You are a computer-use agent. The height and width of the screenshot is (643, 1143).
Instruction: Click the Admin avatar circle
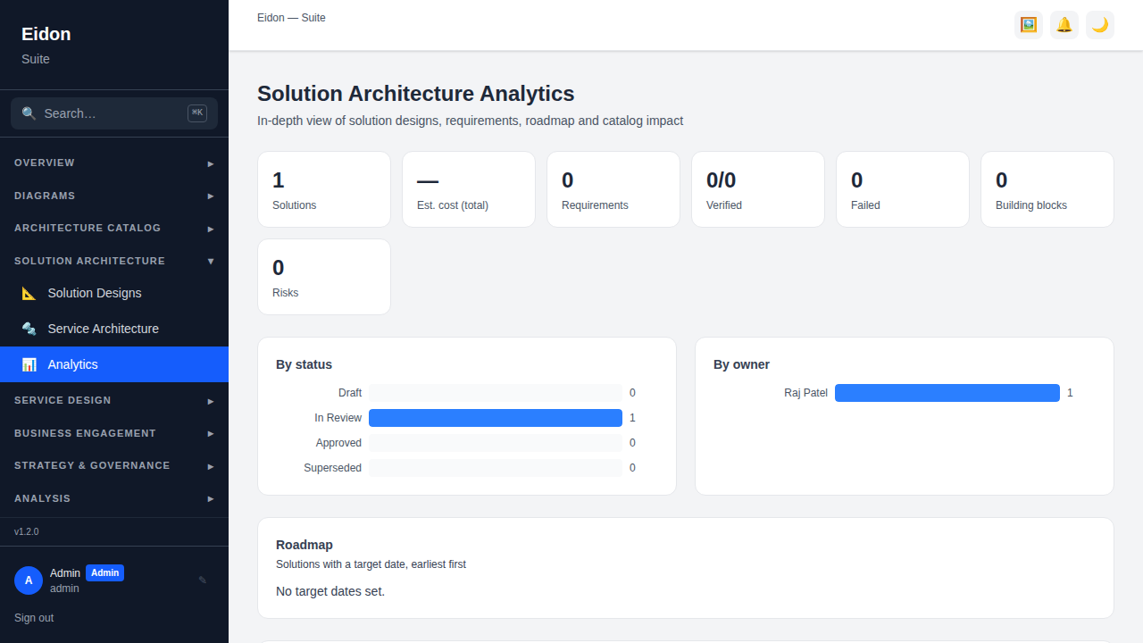[x=29, y=580]
